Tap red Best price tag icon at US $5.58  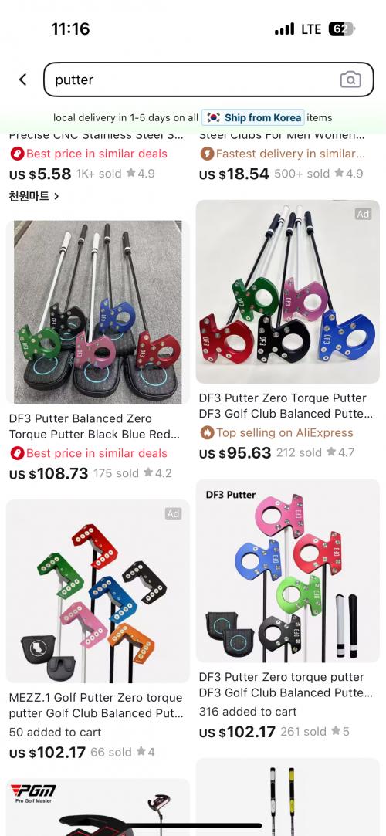[16, 154]
